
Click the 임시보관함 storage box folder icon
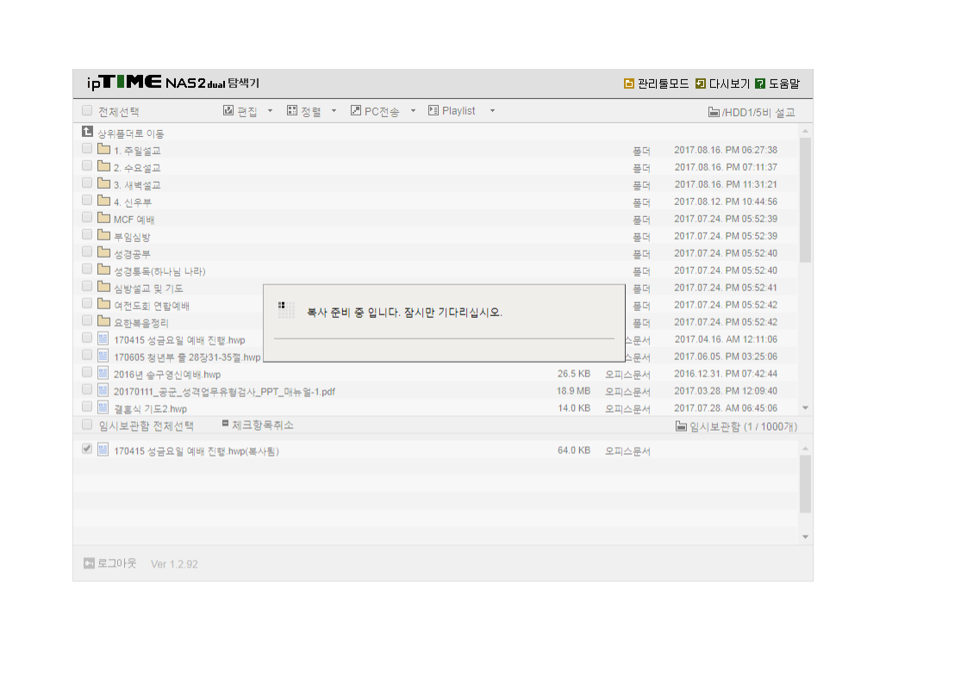tap(681, 426)
